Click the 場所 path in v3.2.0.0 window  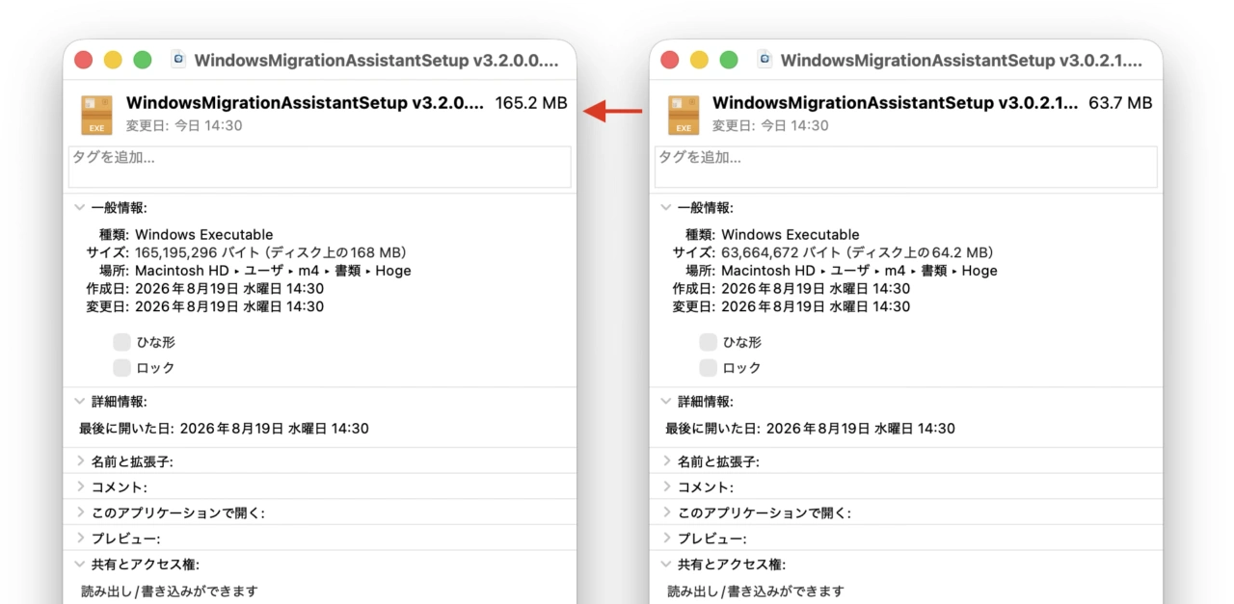coord(273,271)
